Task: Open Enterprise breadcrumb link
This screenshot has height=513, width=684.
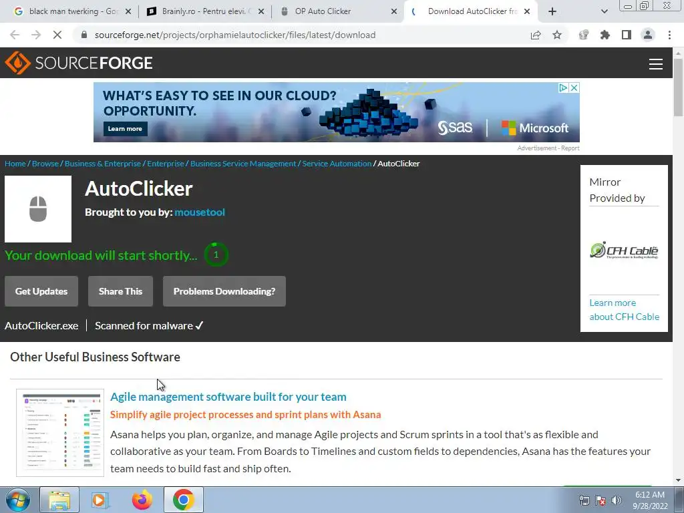Action: tap(166, 164)
